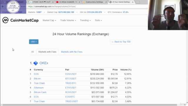The width and height of the screenshot is (188, 106).
Task: Click the webcam video overlay thumbnail
Action: [168, 15]
